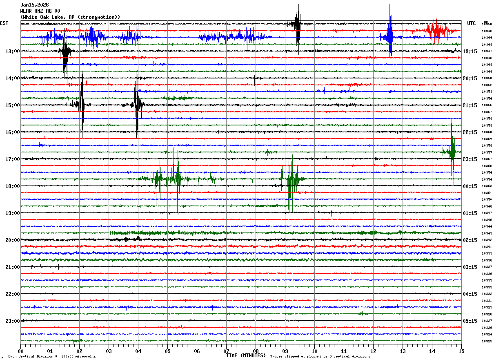Select the 23:00 CST hour label
494x362 pixels.
point(12,321)
